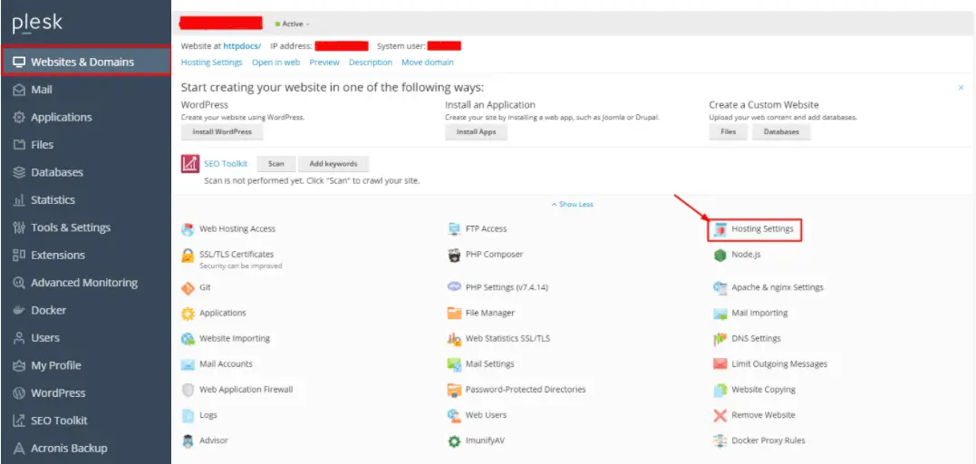Select Docker from the sidebar menu
Image resolution: width=976 pixels, height=464 pixels.
click(x=48, y=310)
